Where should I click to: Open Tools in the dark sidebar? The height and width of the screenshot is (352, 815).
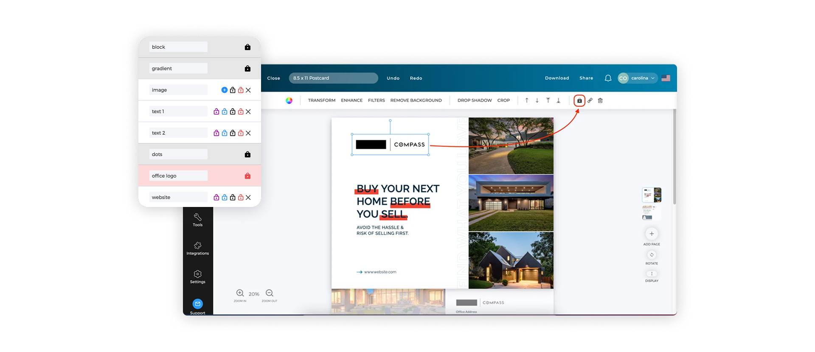click(198, 220)
